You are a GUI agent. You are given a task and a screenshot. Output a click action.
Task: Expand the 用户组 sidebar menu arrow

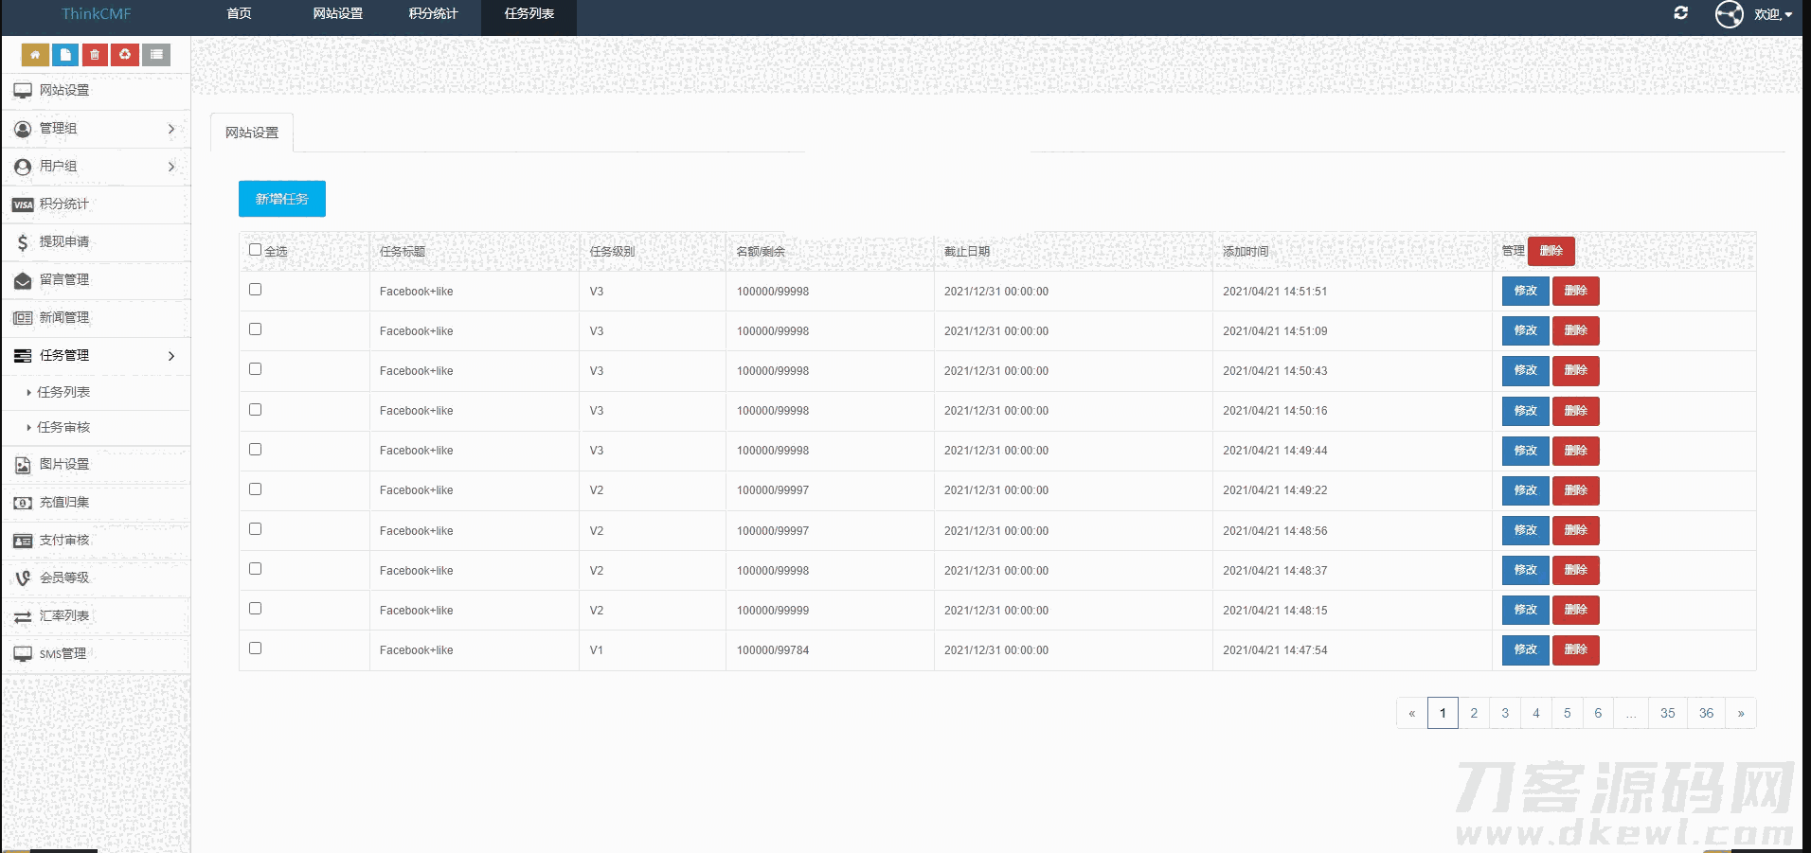(170, 167)
